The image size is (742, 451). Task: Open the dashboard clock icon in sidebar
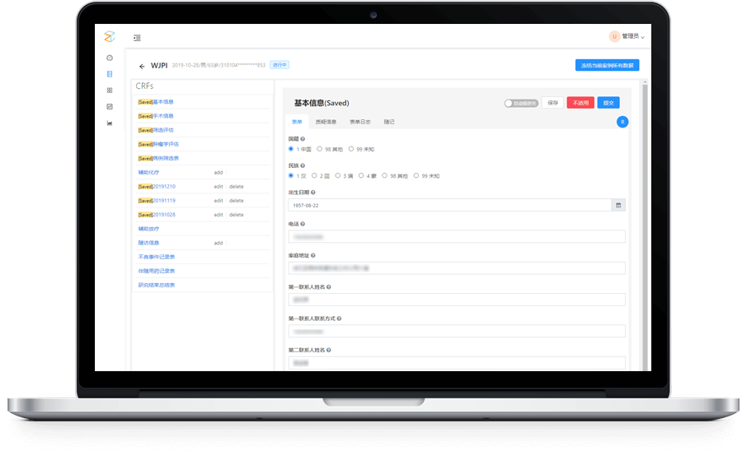[110, 58]
